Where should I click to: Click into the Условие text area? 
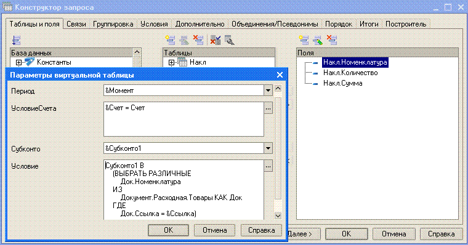coord(184,190)
